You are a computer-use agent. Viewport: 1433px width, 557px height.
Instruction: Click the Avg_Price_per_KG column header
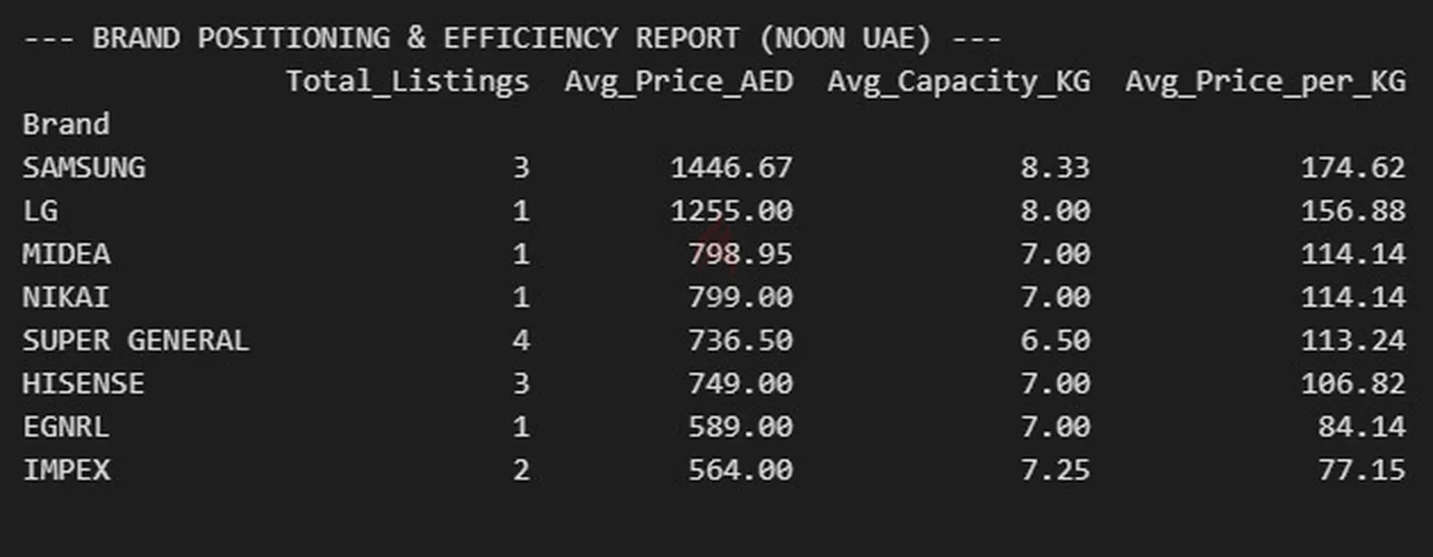point(1265,82)
